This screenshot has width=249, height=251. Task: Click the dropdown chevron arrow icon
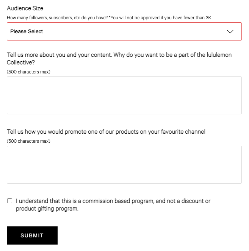pyautogui.click(x=230, y=31)
